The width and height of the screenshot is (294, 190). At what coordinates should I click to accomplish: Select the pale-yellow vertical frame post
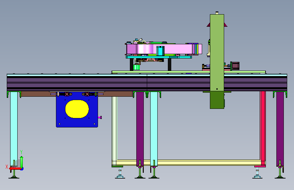click(114, 131)
